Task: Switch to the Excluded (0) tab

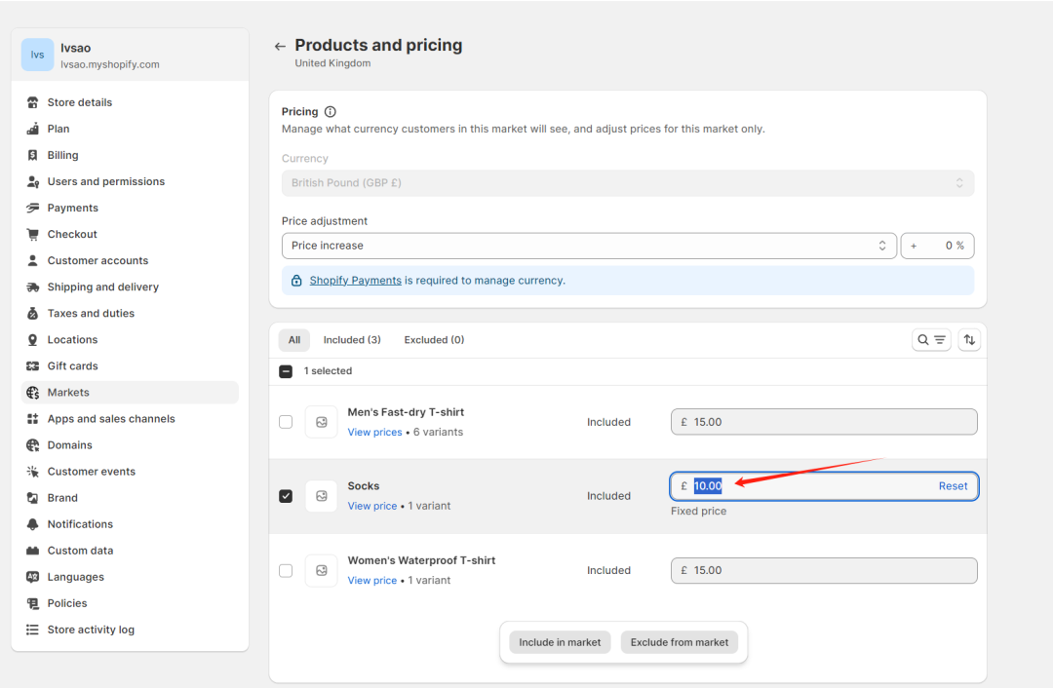Action: click(434, 340)
